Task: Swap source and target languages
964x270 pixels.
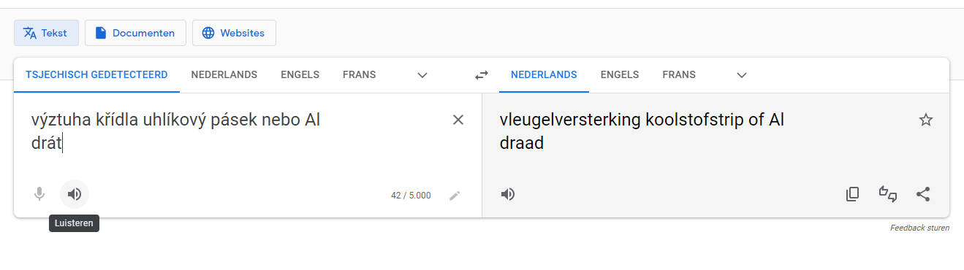Action: (481, 74)
